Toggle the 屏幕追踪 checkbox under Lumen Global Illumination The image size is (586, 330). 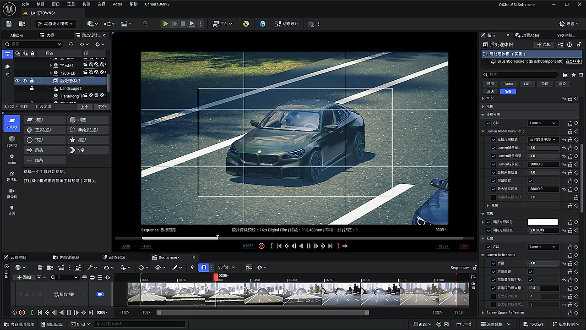click(x=531, y=181)
